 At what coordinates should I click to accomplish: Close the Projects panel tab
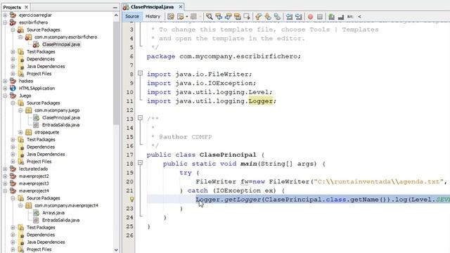click(26, 7)
